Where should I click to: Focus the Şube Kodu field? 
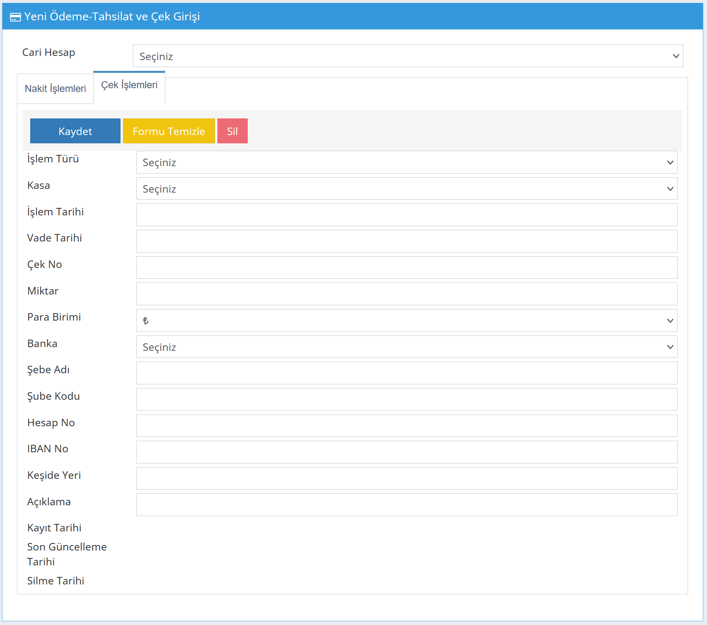(x=407, y=399)
